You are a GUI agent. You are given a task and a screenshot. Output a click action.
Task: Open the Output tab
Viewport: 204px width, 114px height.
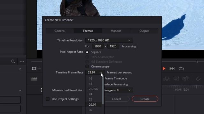coord(144,31)
